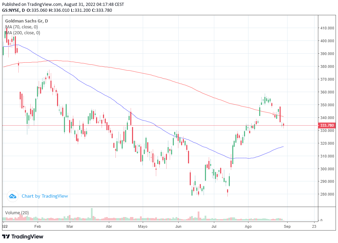Click the 'Mayo' label on time axis
The height and width of the screenshot is (243, 338).
[143, 226]
